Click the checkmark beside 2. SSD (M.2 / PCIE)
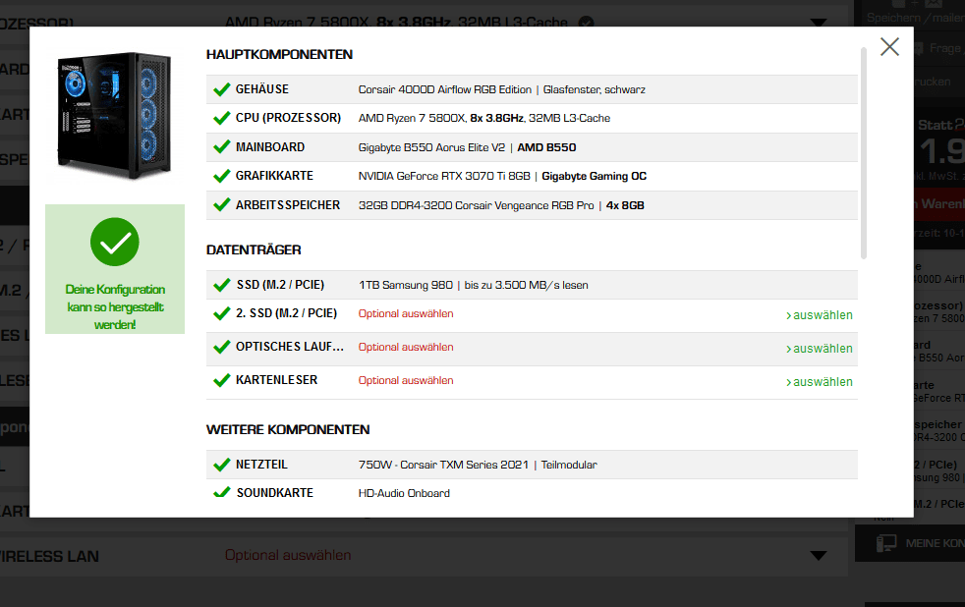 (x=221, y=314)
